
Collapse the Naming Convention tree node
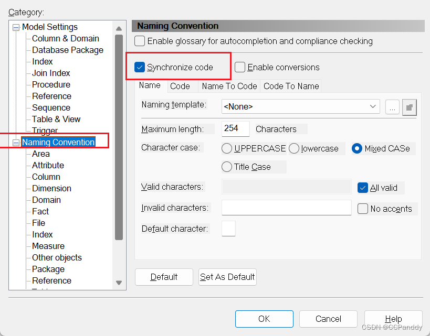coord(16,143)
